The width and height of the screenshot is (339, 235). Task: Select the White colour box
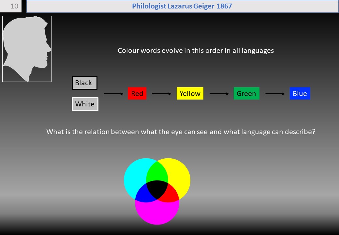(85, 104)
